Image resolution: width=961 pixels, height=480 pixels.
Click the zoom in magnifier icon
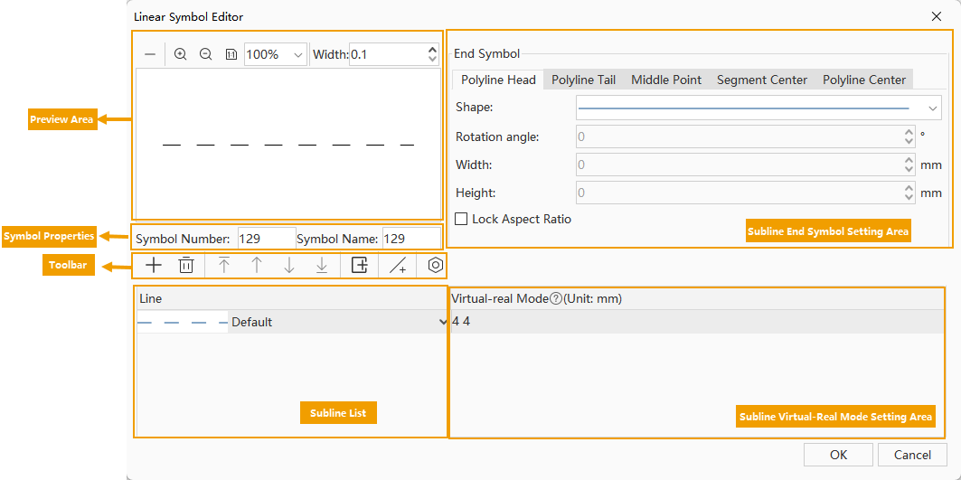pyautogui.click(x=180, y=54)
